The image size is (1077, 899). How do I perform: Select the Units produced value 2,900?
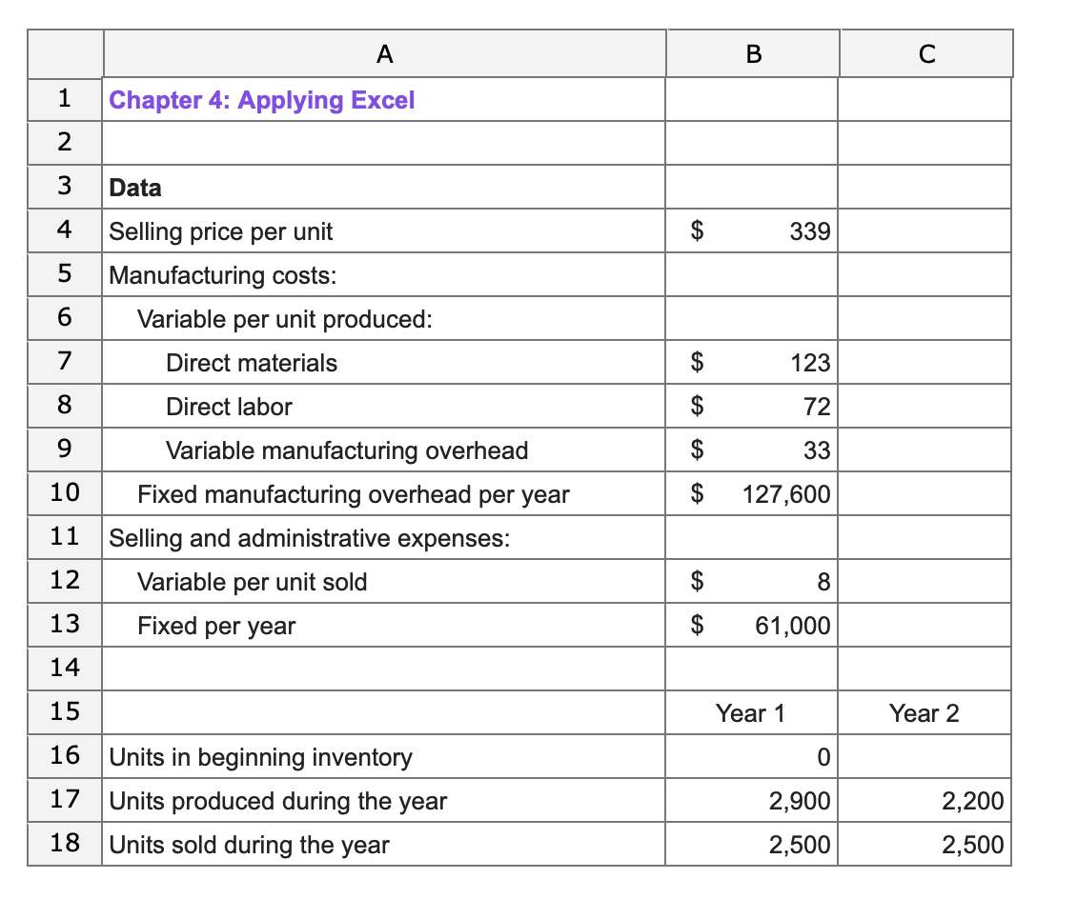pos(752,800)
